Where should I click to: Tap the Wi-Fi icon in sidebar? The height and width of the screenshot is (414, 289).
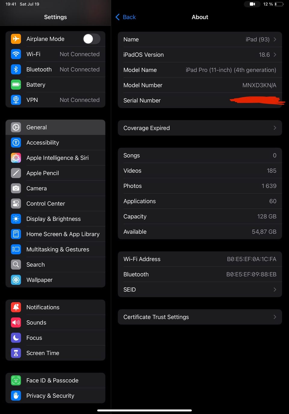(16, 54)
